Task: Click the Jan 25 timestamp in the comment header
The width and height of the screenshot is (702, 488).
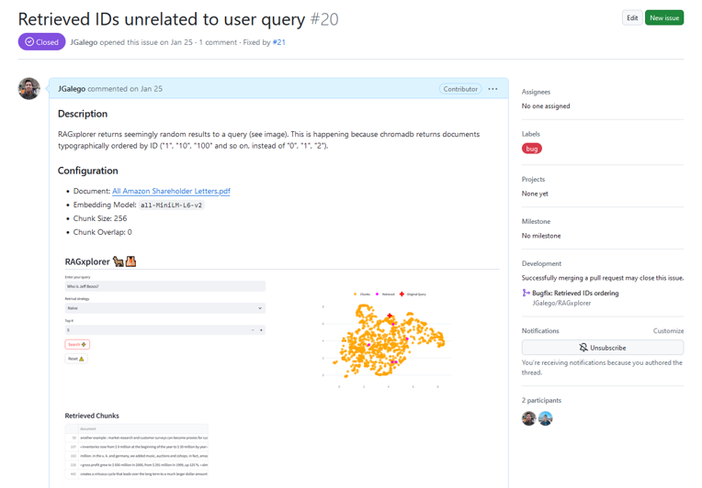Action: point(152,89)
